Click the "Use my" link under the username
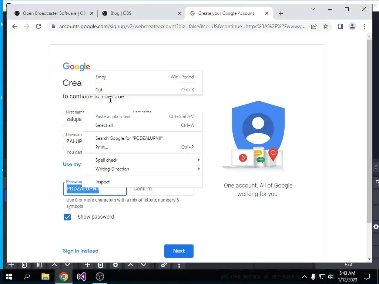 tap(72, 164)
